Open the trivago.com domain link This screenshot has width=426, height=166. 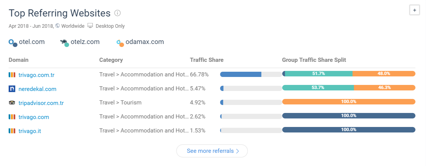click(x=34, y=117)
